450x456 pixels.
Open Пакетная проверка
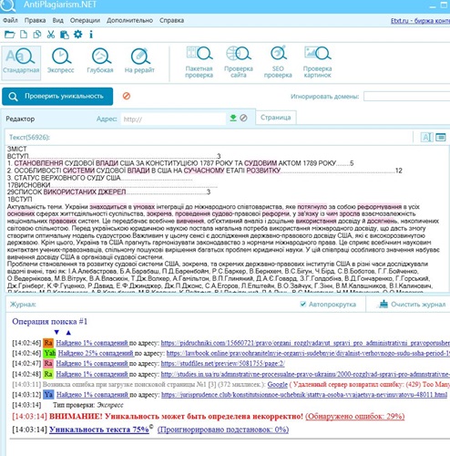pos(199,62)
